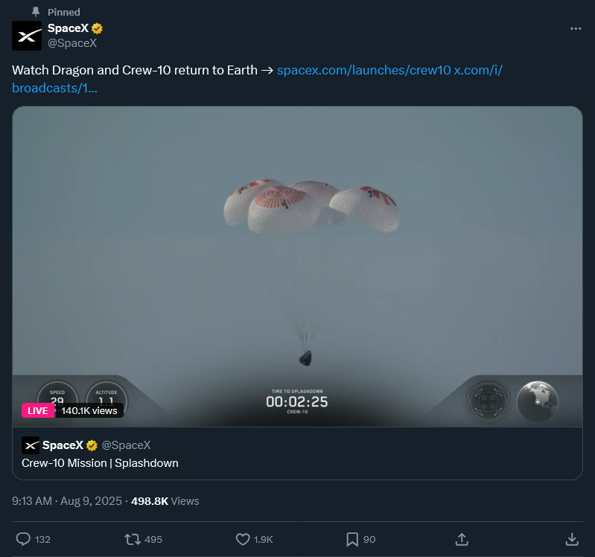This screenshot has width=595, height=557.
Task: Click the small SpaceX logo in broadcast card
Action: pyautogui.click(x=31, y=445)
